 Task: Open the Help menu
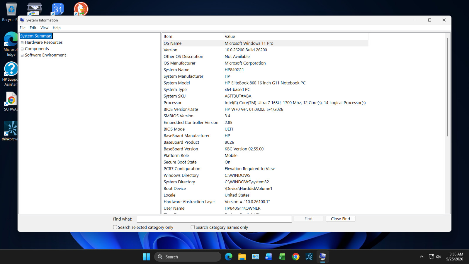click(x=57, y=28)
